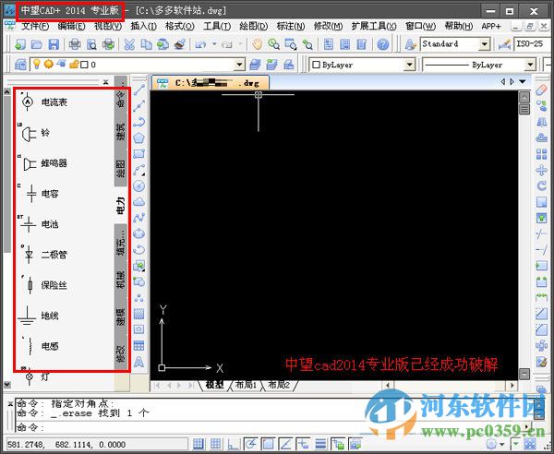Image resolution: width=554 pixels, height=454 pixels.
Task: Click the New drawing icon
Action: coord(20,44)
